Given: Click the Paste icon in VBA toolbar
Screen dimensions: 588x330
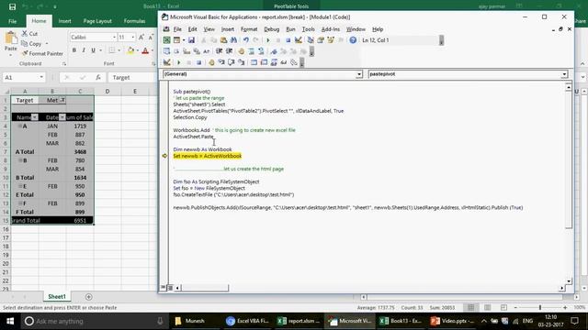Looking at the screenshot, I should [224, 40].
